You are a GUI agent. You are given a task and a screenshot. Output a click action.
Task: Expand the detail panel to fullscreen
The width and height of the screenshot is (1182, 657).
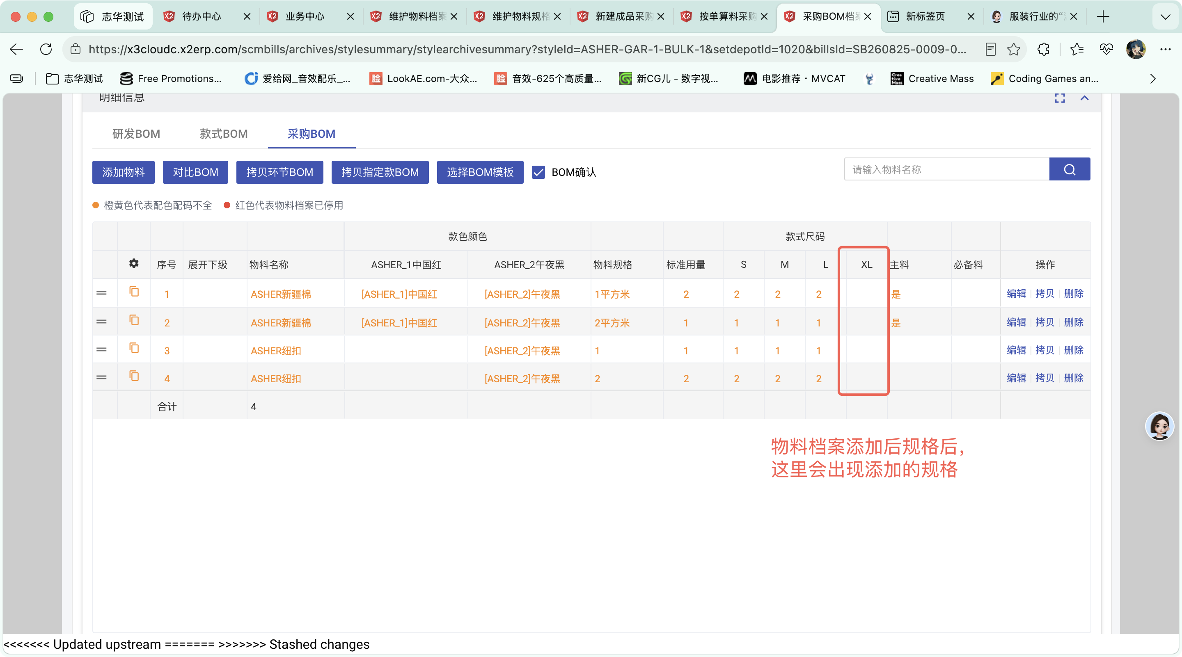click(x=1059, y=98)
